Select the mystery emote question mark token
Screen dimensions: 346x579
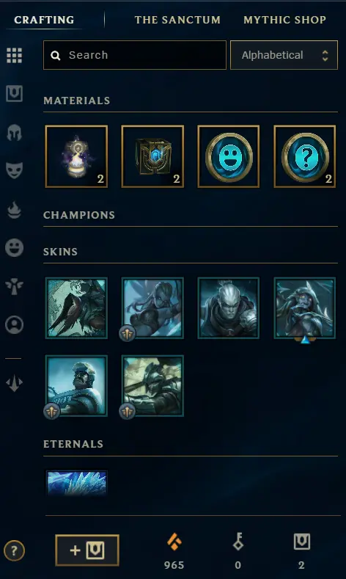click(x=305, y=156)
